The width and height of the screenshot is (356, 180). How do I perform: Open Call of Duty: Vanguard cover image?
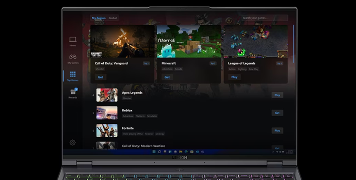122,41
